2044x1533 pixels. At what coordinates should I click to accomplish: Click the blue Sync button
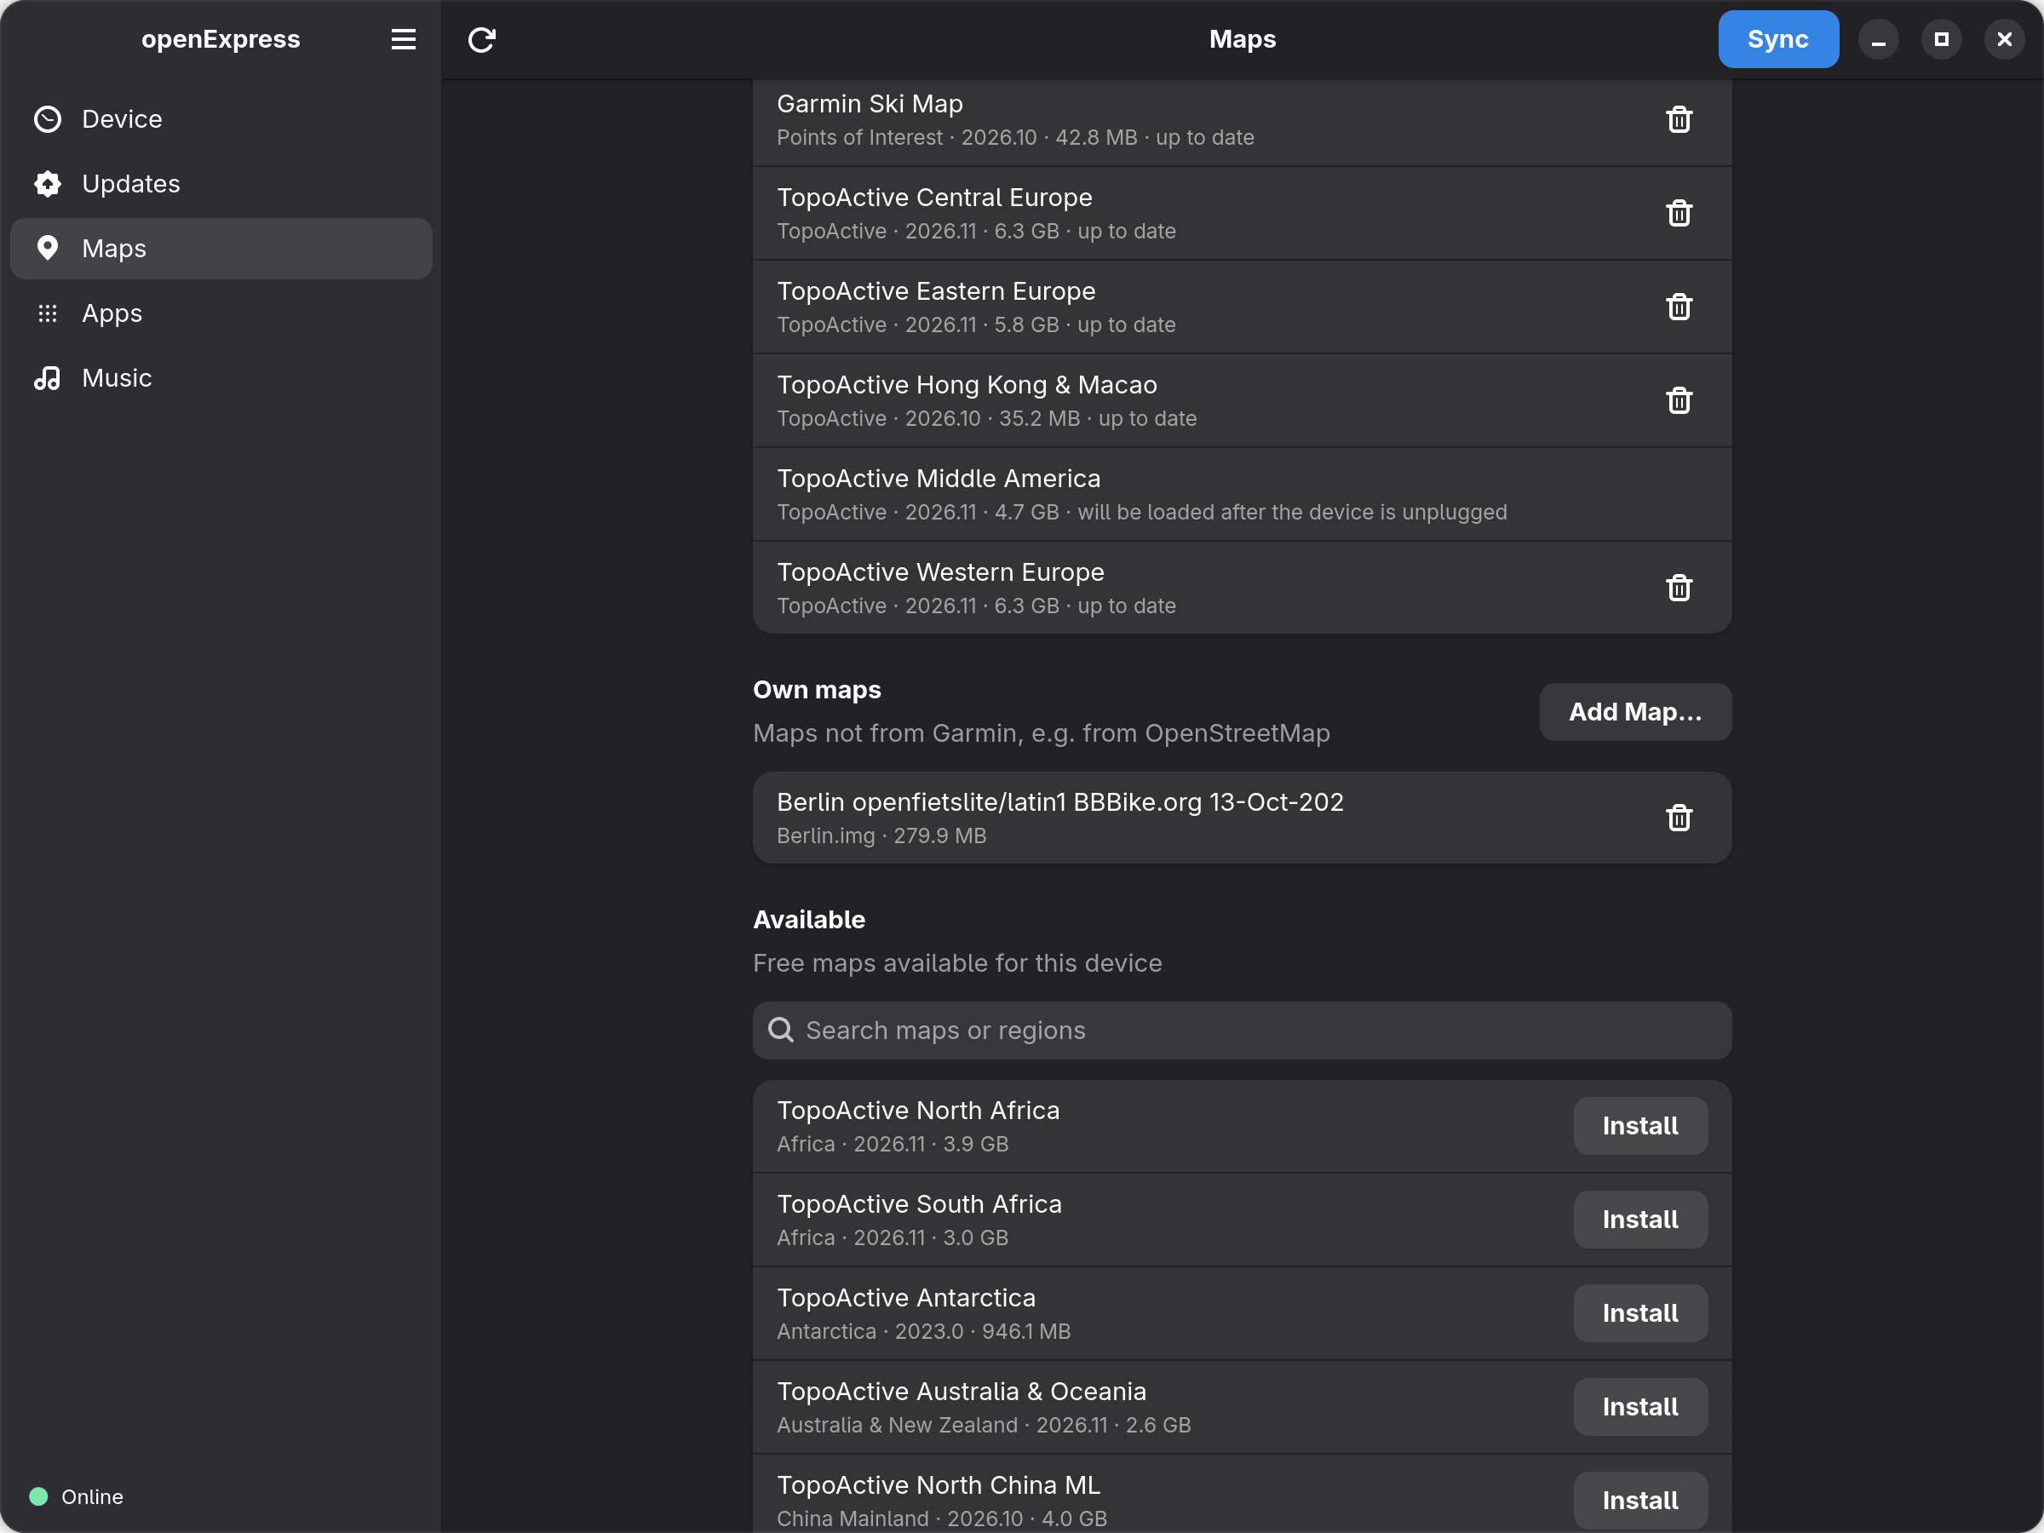[1778, 40]
